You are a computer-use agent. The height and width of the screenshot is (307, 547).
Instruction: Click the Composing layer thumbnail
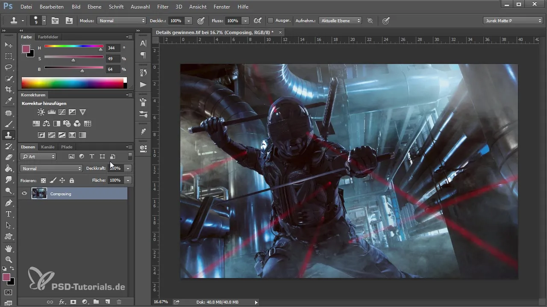(x=39, y=194)
